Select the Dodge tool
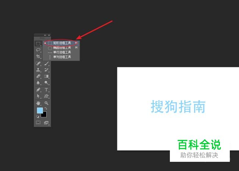This screenshot has width=239, height=171. pyautogui.click(x=46, y=83)
